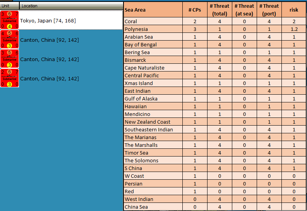The image size is (307, 211).
Task: Click the # Threat (port) header
Action: tap(269, 10)
